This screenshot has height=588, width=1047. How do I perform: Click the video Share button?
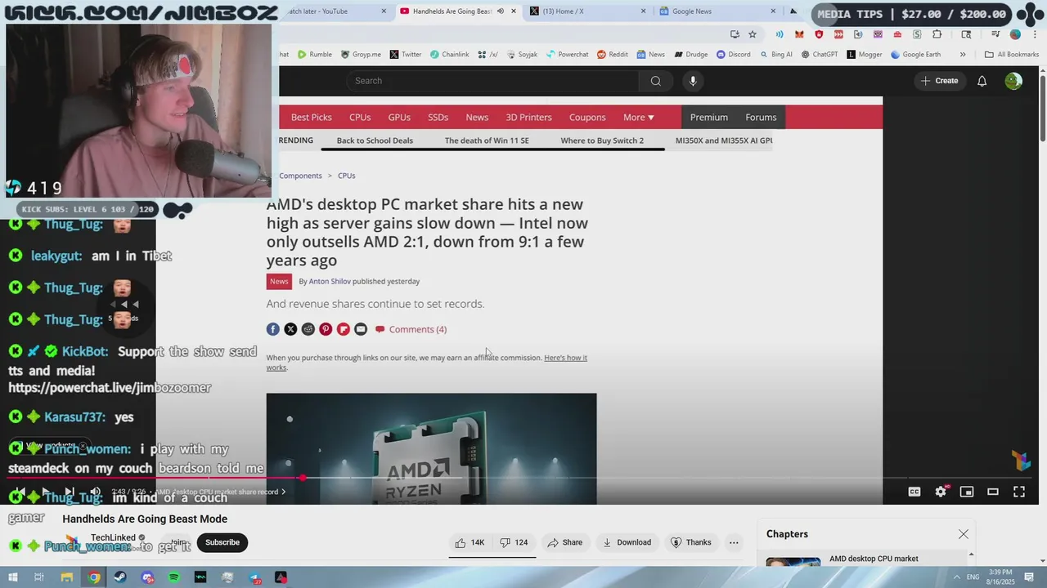tap(565, 542)
